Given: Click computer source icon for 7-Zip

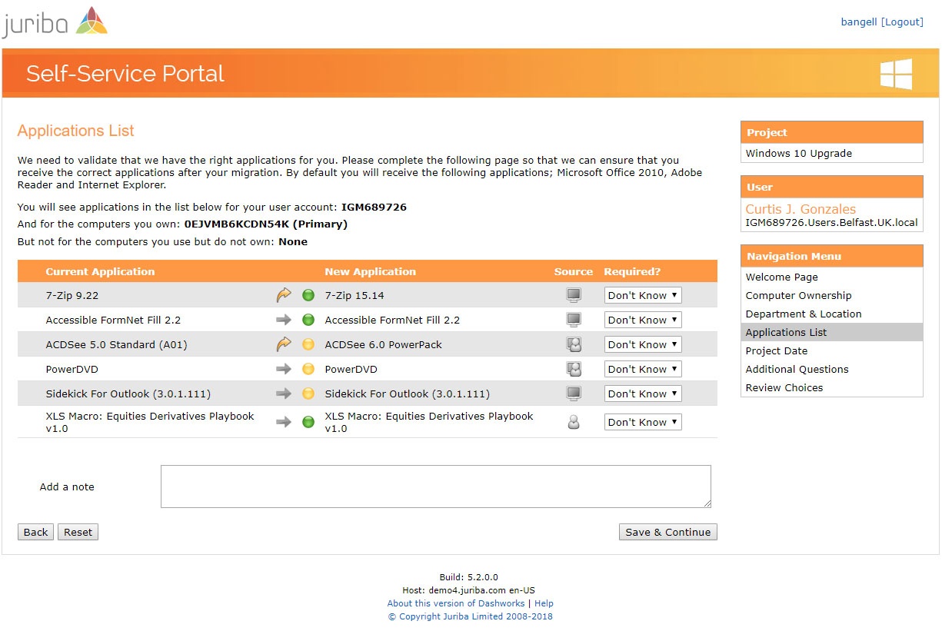Looking at the screenshot, I should 574,295.
